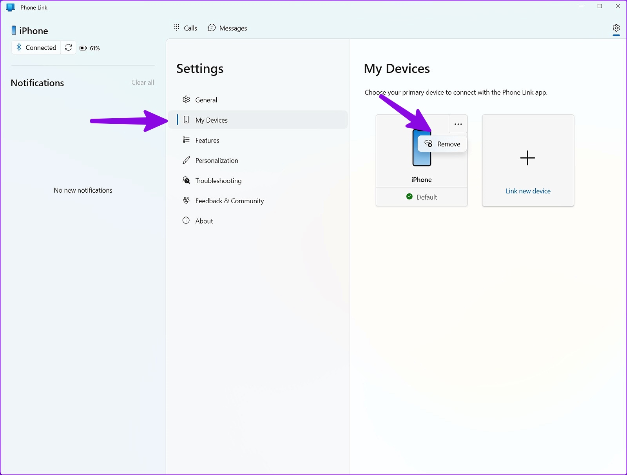This screenshot has height=475, width=627.
Task: Select My Devices in Settings
Action: 258,120
